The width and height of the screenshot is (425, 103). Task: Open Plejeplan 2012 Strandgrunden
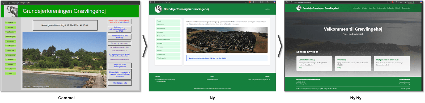coord(120,65)
